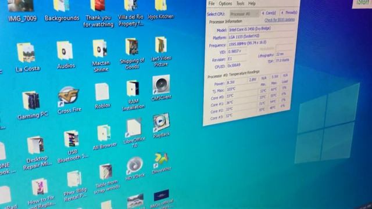Open the IMG_7009 desktop file
372x209 pixels.
pos(22,10)
